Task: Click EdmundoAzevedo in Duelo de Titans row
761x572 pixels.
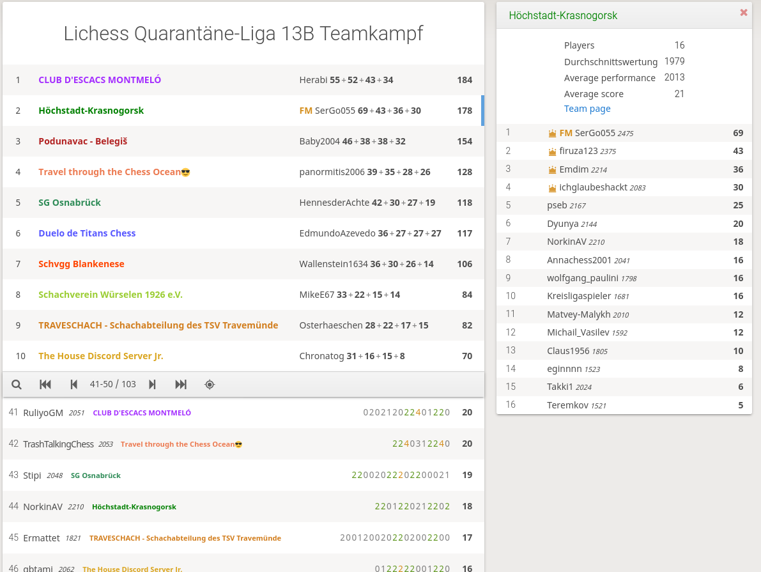Action: click(337, 233)
